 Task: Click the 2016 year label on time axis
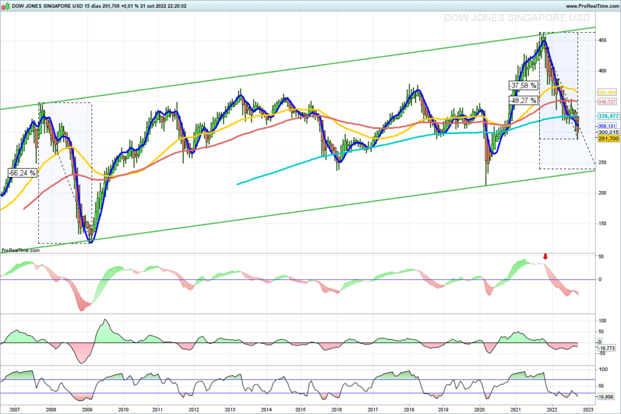tap(337, 410)
